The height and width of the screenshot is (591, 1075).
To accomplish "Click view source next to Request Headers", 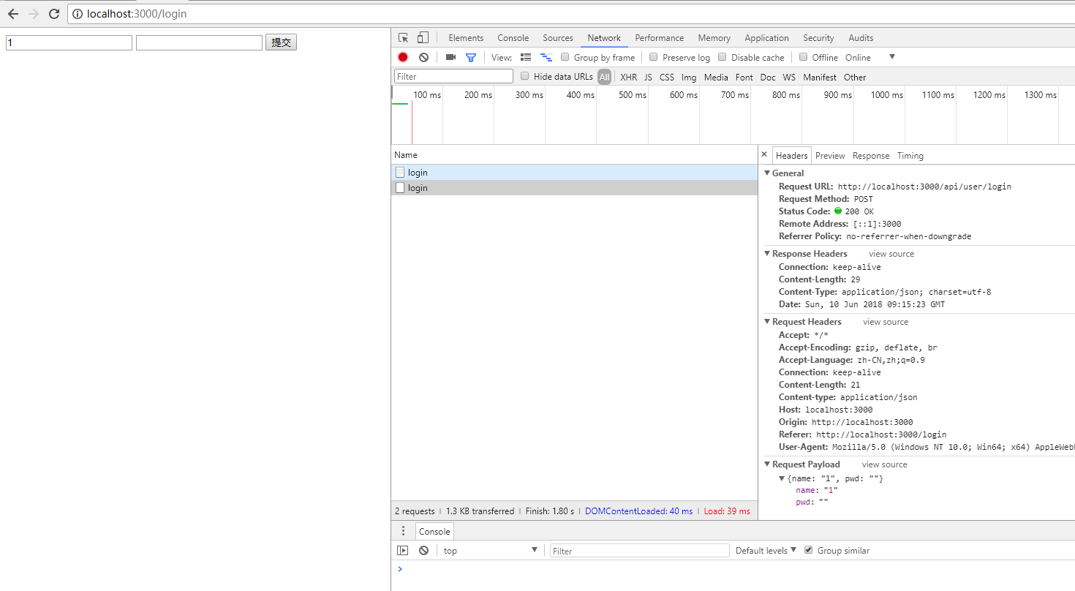I will coord(886,322).
